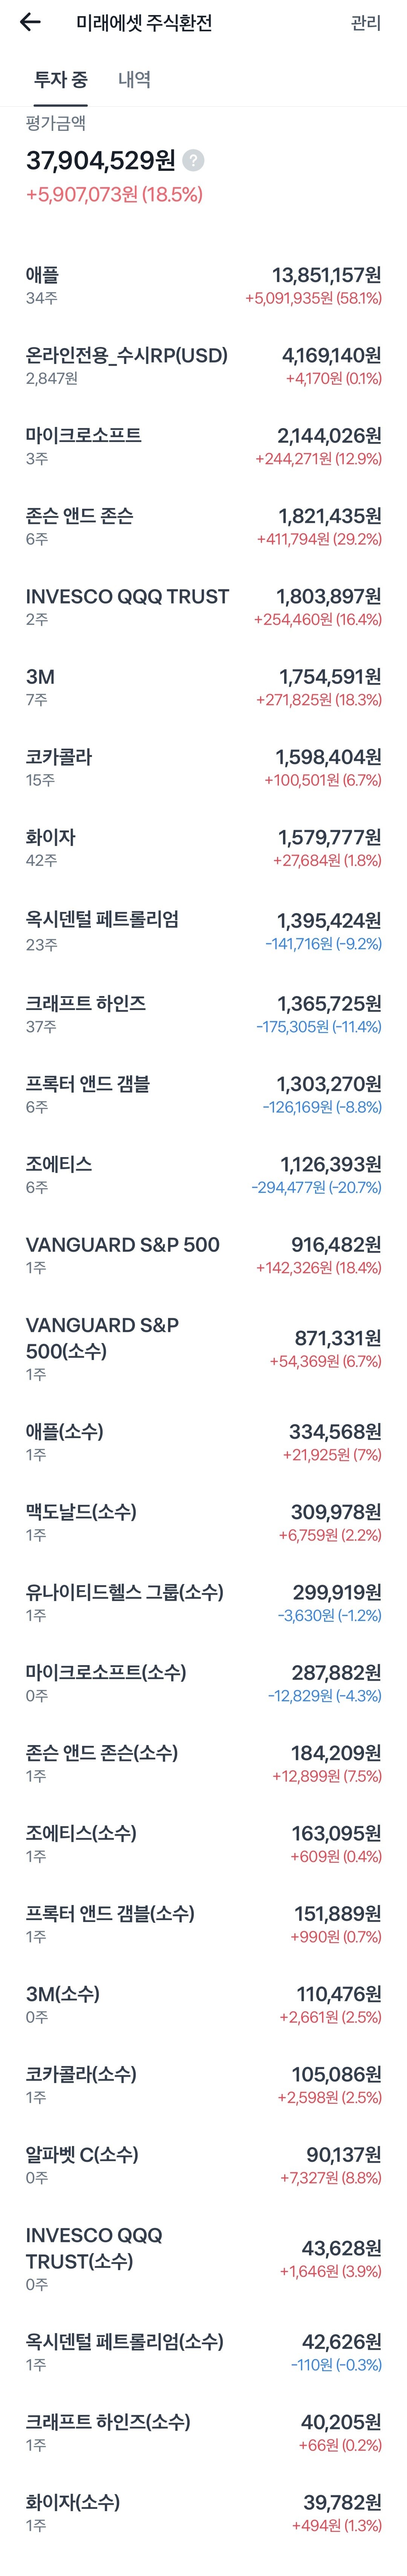
Task: Select the 화이자 42주 row
Action: coord(203,848)
